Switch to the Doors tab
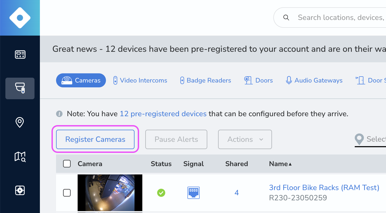 point(258,80)
